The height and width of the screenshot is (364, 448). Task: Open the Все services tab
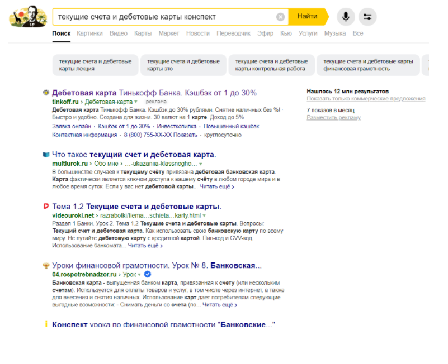pyautogui.click(x=358, y=33)
